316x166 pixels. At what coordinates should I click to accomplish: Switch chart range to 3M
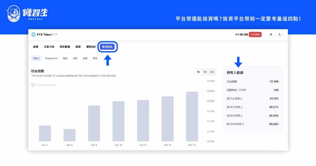pyautogui.click(x=212, y=72)
